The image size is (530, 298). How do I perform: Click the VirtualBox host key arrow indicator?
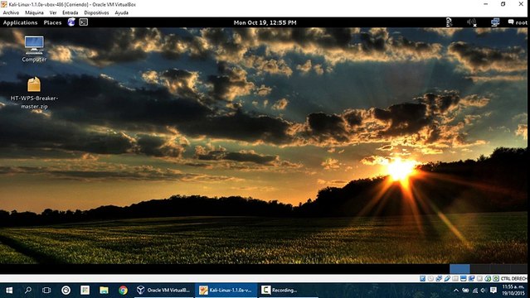tap(496, 278)
